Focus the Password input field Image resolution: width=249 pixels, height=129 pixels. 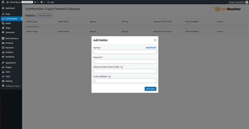[x=125, y=62]
